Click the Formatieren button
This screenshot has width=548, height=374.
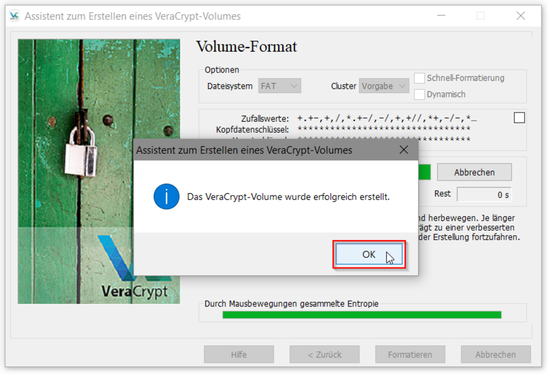410,355
